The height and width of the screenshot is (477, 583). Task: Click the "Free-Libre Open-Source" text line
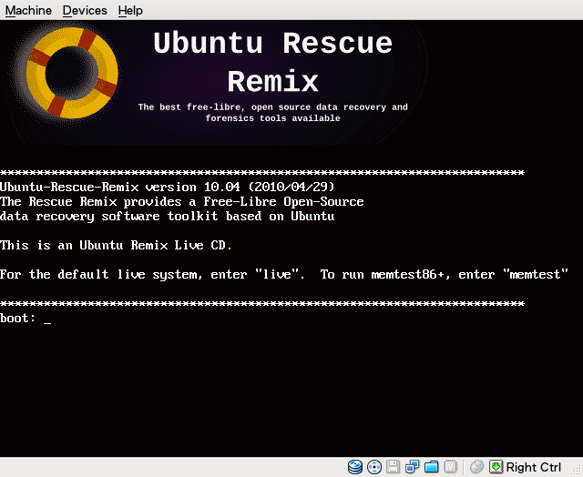pyautogui.click(x=182, y=201)
